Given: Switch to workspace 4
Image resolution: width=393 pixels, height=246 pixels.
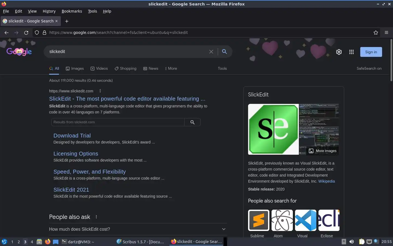Looking at the screenshot, I should point(32,242).
